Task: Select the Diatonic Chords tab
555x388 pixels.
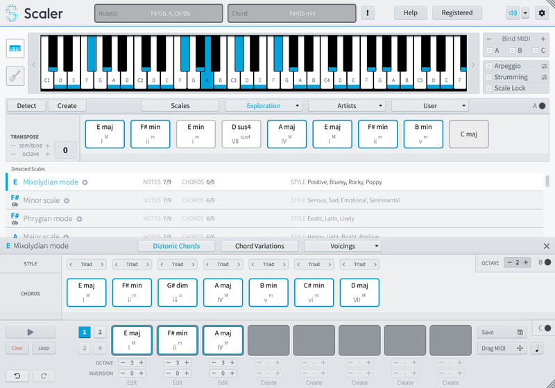Action: coord(176,246)
